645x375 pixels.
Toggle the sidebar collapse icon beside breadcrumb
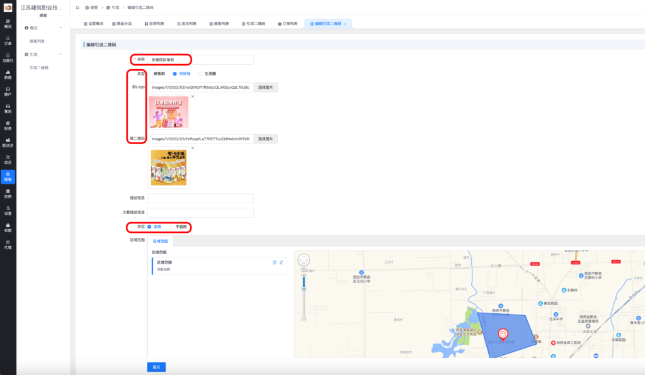(x=77, y=7)
